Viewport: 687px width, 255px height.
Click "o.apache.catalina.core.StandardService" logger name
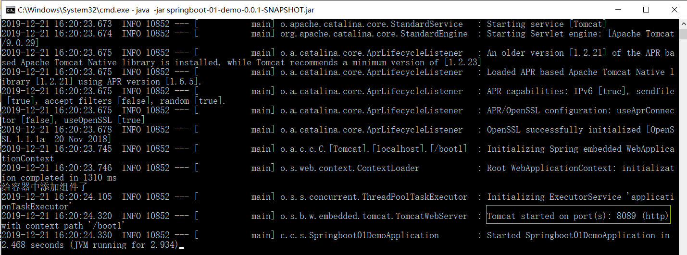point(371,24)
